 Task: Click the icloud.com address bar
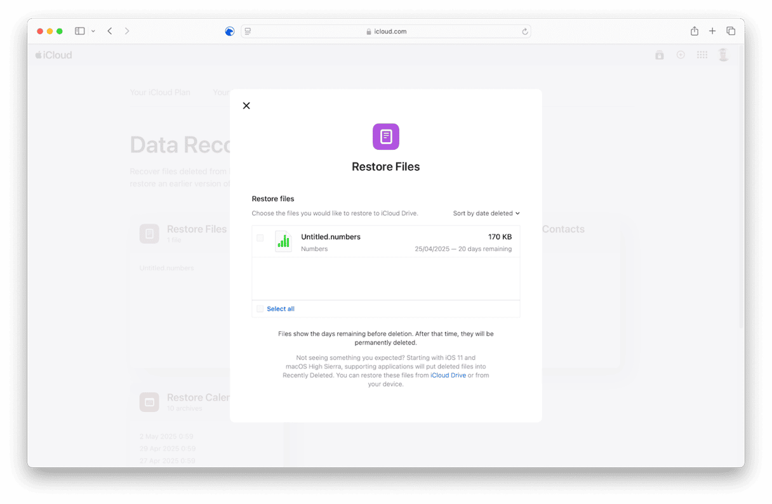coord(386,31)
